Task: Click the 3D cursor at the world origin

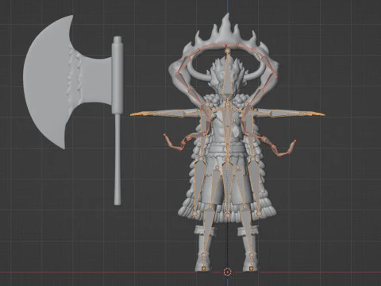Action: [228, 272]
